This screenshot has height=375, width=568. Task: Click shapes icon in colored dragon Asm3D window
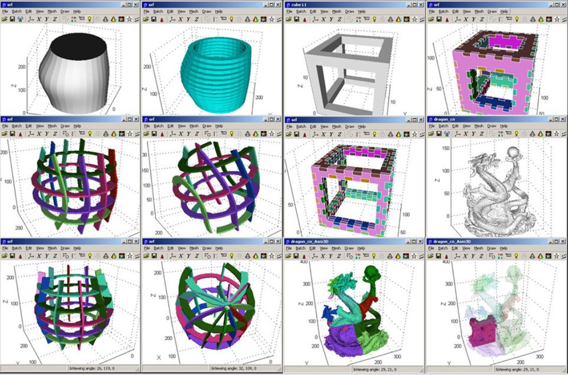point(350,256)
